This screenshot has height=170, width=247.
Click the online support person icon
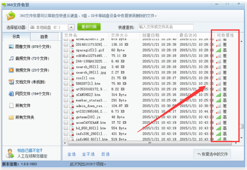(10, 153)
